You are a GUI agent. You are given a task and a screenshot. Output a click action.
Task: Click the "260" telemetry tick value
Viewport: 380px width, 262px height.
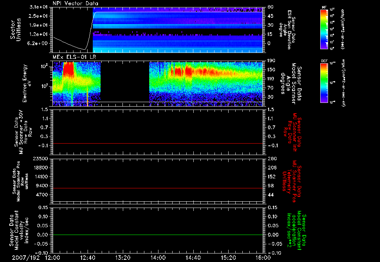pos(272,158)
